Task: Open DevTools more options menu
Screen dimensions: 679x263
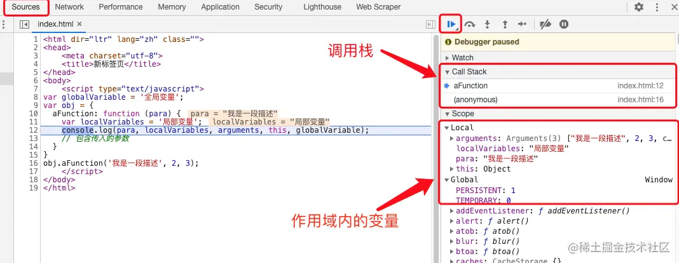Action: pyautogui.click(x=657, y=7)
